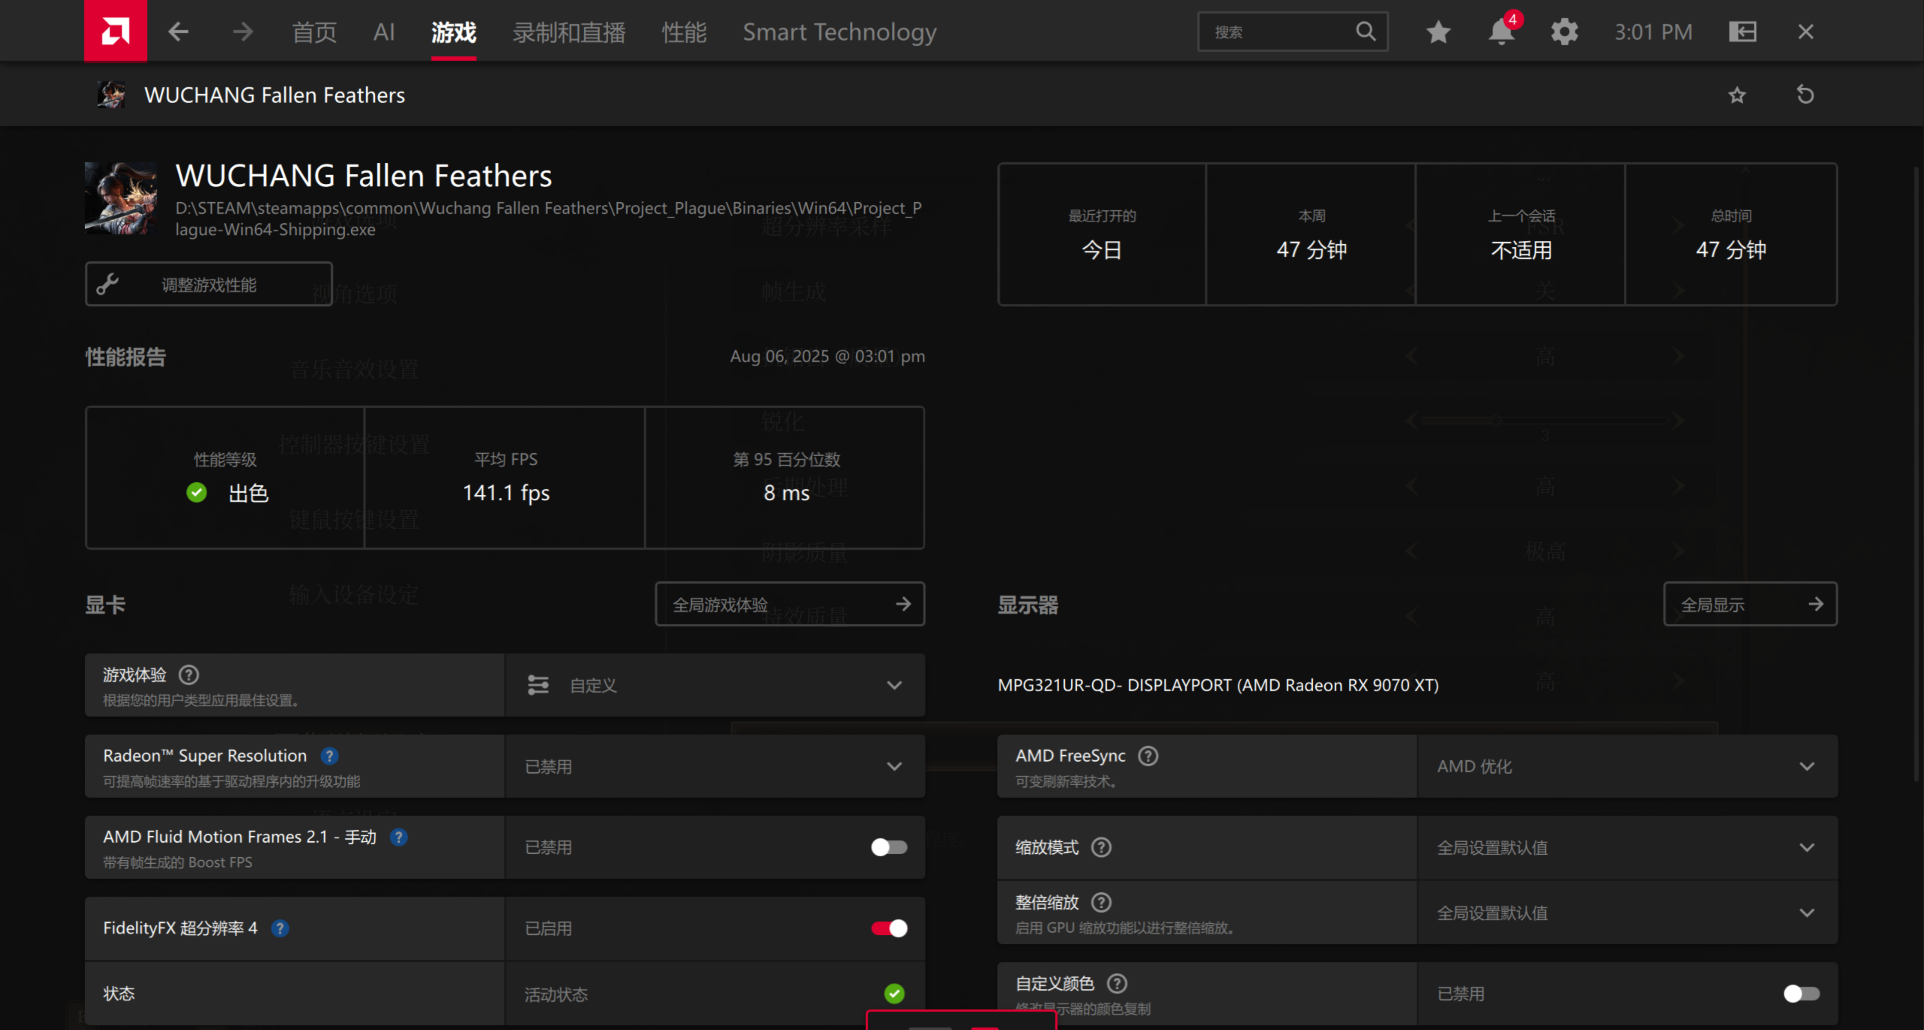Click the green 活动状态 check icon

tap(894, 993)
